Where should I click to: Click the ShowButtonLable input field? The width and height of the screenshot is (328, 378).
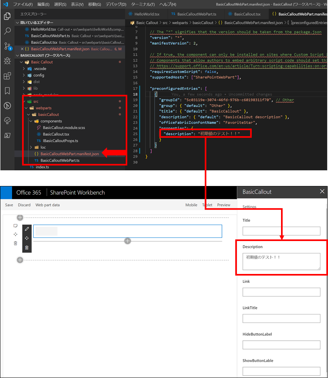pyautogui.click(x=281, y=371)
